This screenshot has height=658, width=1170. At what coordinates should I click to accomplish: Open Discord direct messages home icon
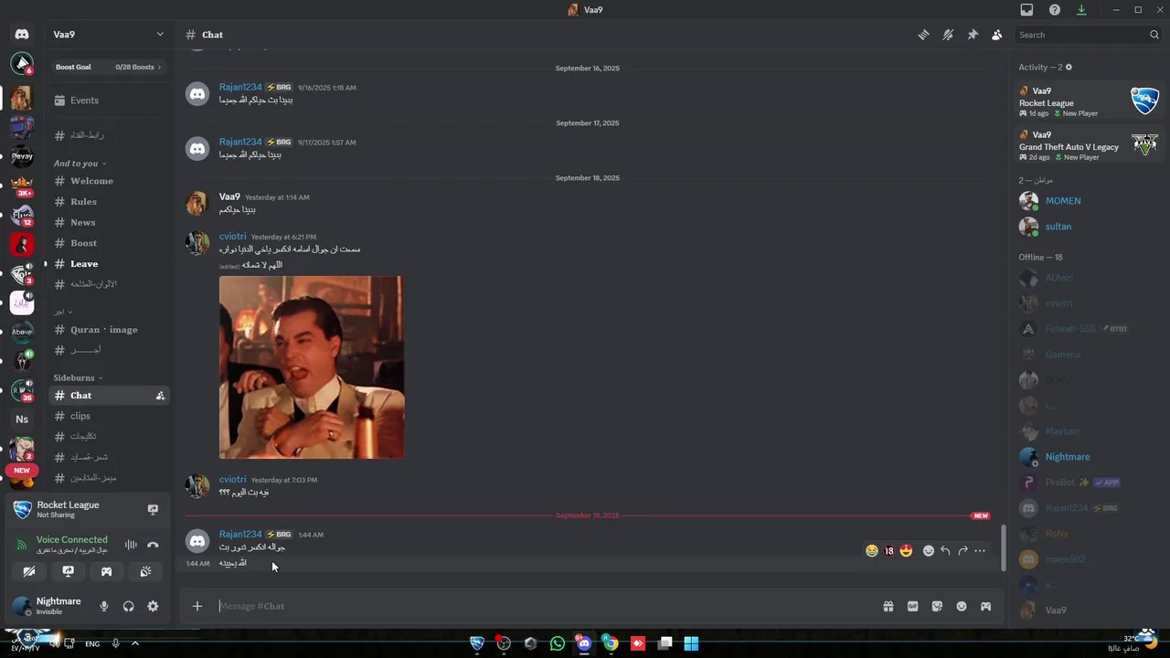[22, 35]
